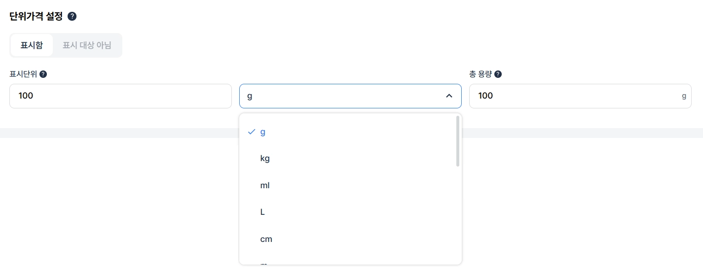Click partially visible option below cm
This screenshot has width=703, height=271.
click(264, 263)
